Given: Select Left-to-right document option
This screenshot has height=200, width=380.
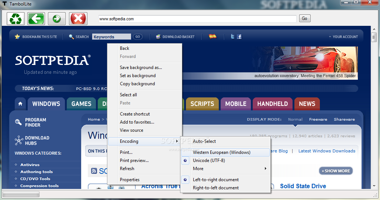Looking at the screenshot, I should click(225, 180).
